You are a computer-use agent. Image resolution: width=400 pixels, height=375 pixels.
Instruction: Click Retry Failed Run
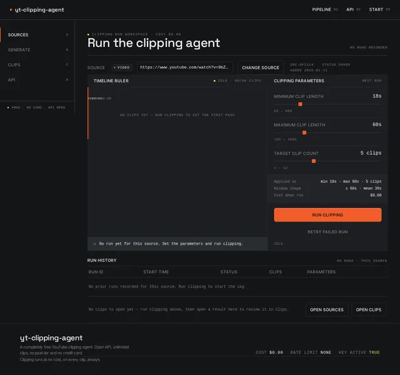(327, 232)
